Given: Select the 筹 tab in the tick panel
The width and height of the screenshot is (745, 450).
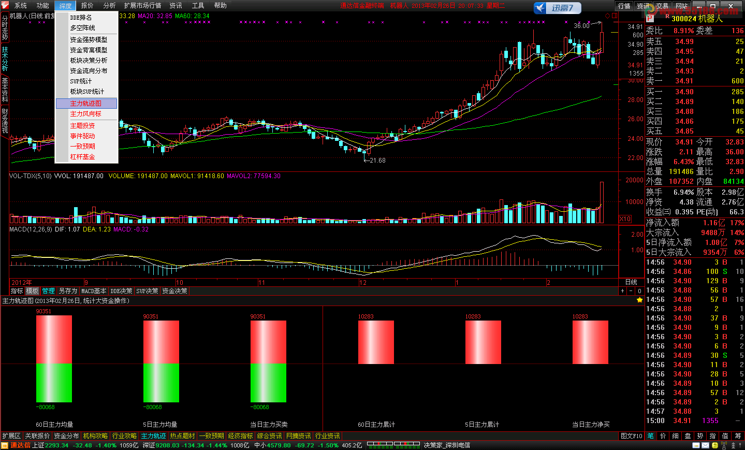Looking at the screenshot, I should 738,436.
